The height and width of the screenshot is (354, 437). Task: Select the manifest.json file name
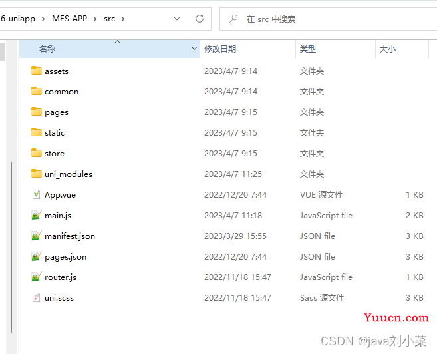[x=70, y=236]
